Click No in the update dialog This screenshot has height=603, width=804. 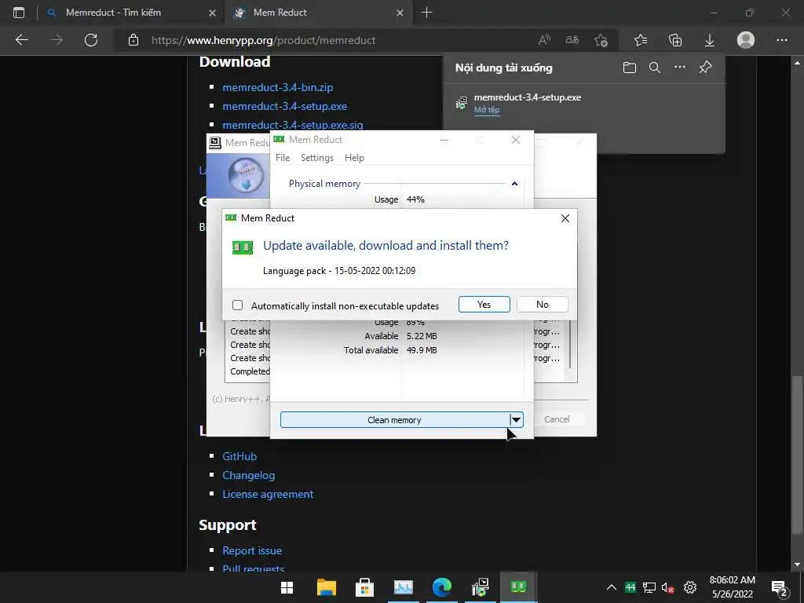click(542, 304)
